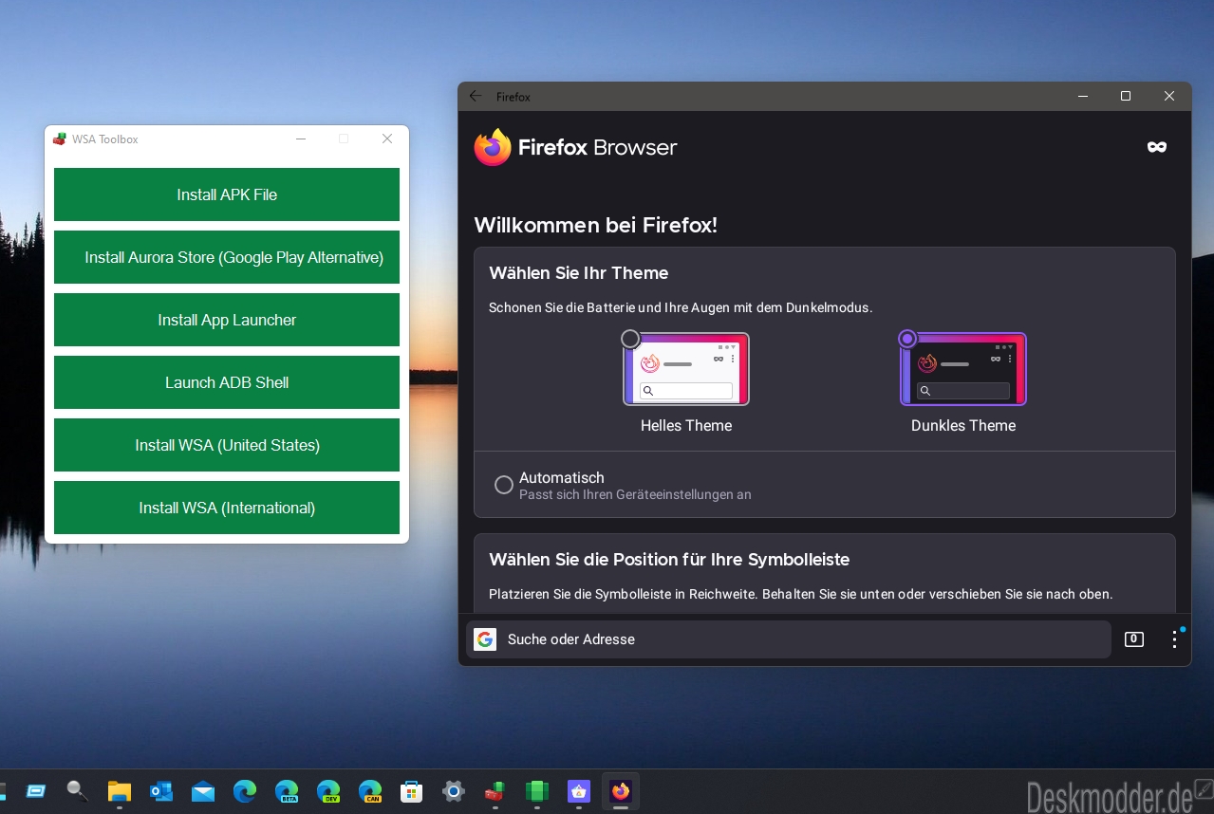Minimize the Firefox window
Screen dimensions: 1214x814
click(x=1083, y=96)
